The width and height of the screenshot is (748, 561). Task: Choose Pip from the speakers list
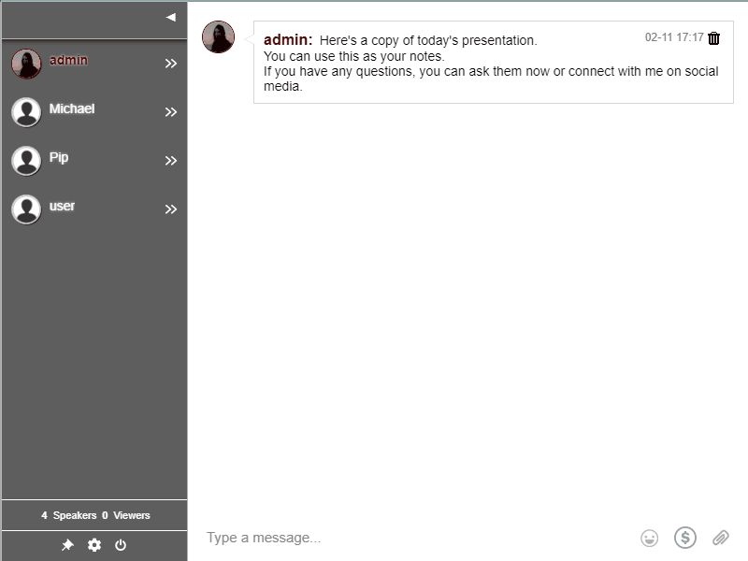tap(59, 158)
